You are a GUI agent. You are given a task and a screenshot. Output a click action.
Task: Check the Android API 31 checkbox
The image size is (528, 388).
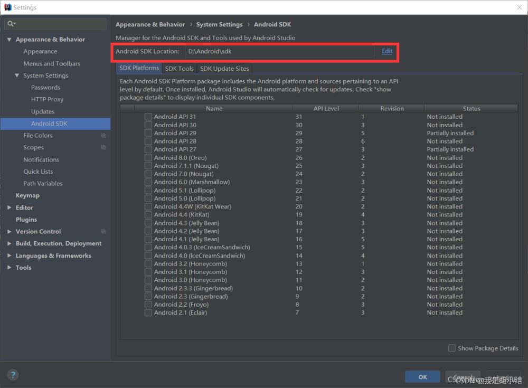(148, 117)
